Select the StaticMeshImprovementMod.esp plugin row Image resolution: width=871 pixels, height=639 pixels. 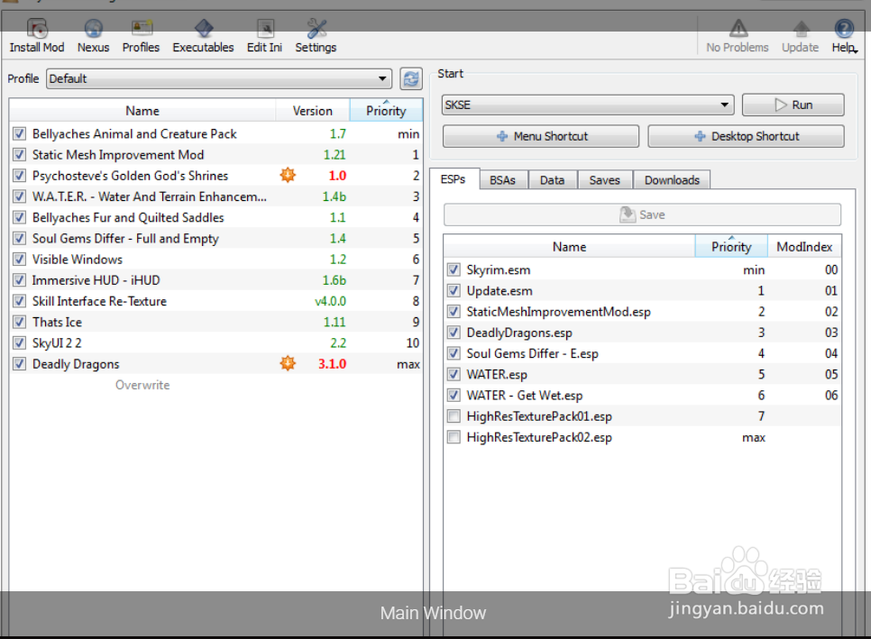[x=643, y=312]
